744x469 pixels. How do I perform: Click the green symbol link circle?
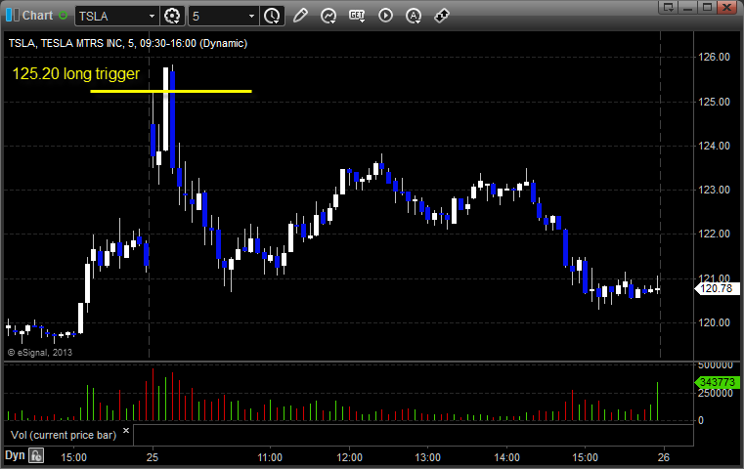click(x=63, y=16)
